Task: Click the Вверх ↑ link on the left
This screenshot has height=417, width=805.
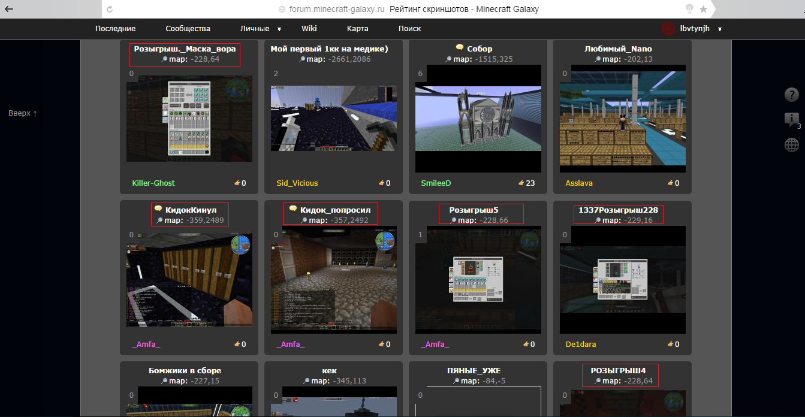Action: click(23, 113)
